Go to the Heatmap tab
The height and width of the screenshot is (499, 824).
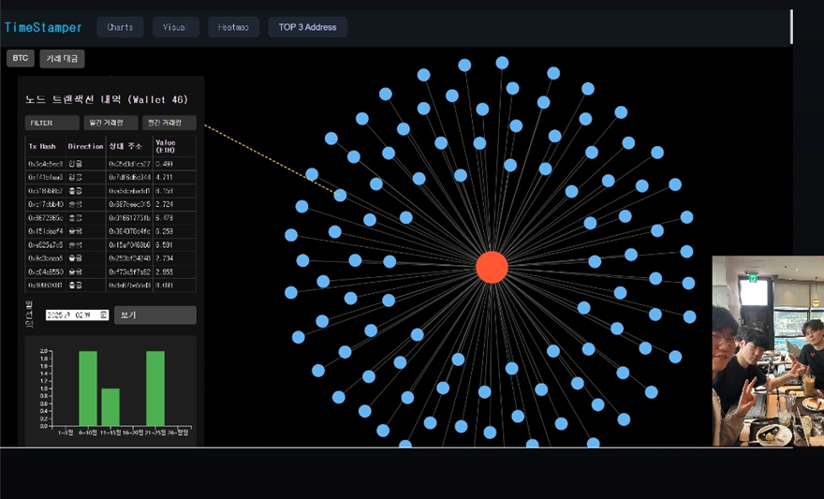tap(233, 27)
